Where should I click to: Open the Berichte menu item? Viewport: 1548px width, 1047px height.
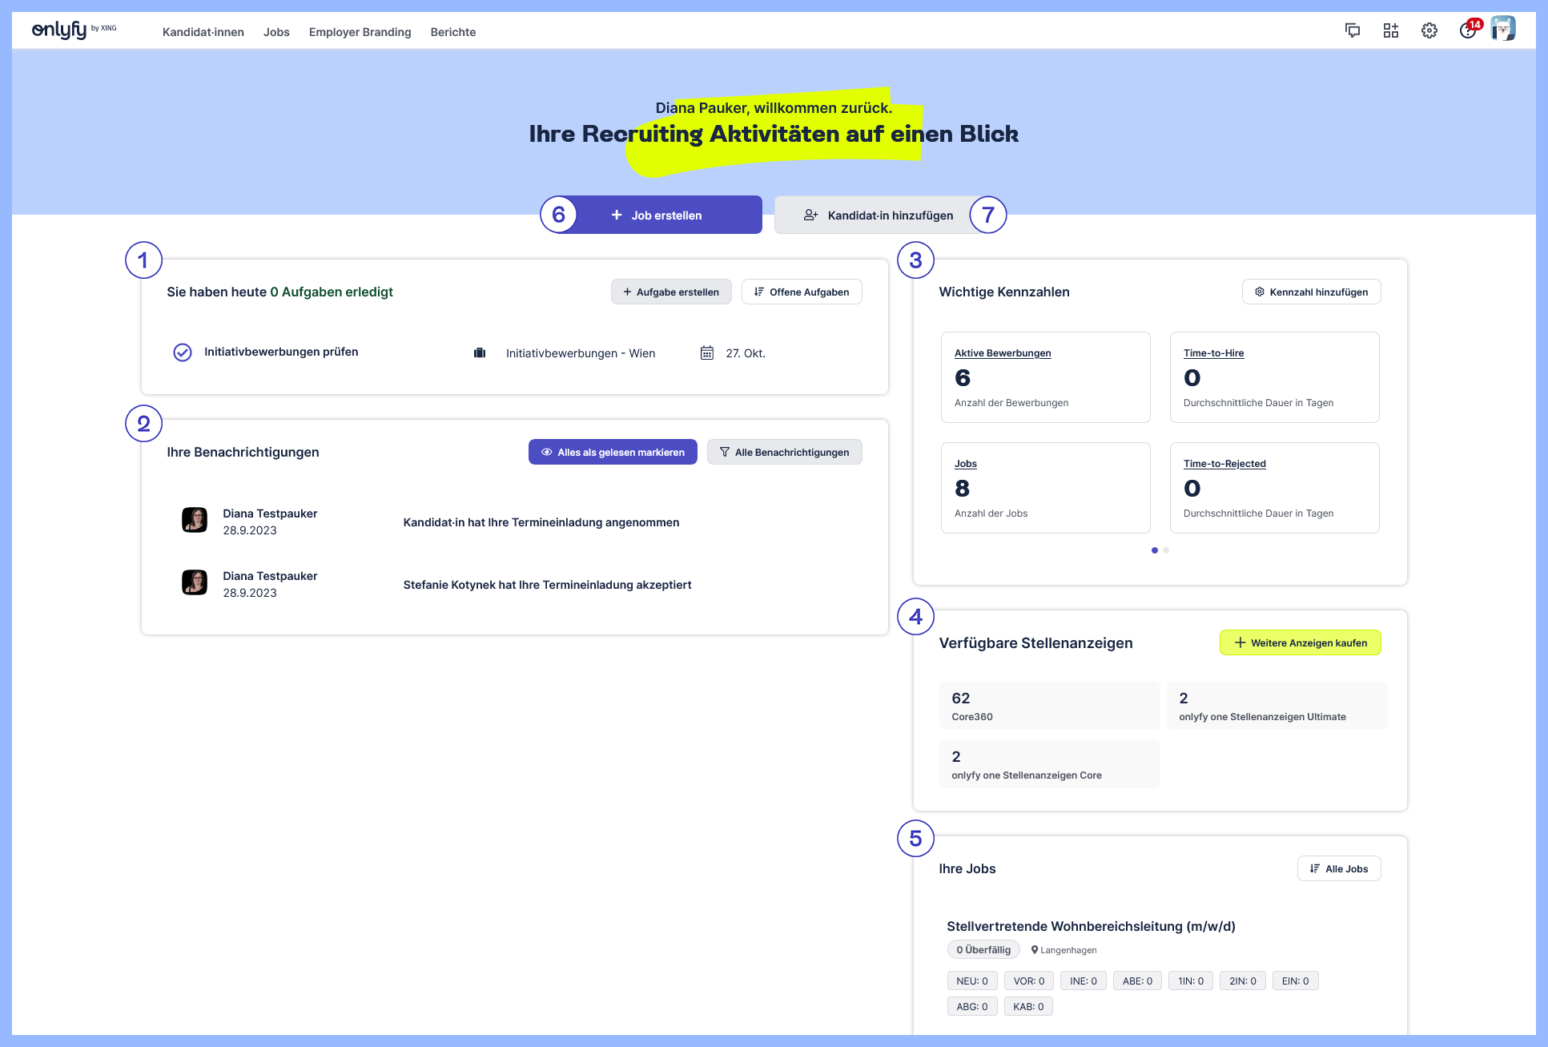pos(452,32)
